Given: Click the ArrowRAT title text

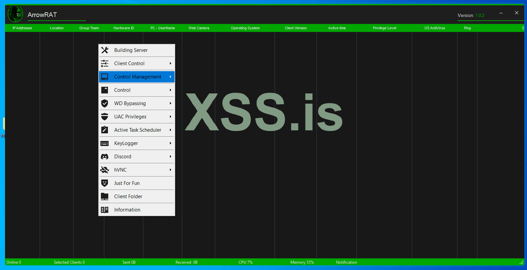Looking at the screenshot, I should click(x=42, y=15).
